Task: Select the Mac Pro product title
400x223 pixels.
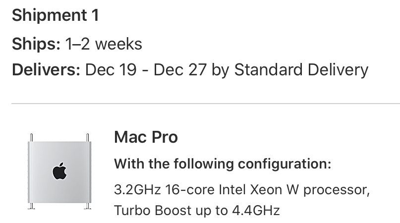Action: [146, 137]
